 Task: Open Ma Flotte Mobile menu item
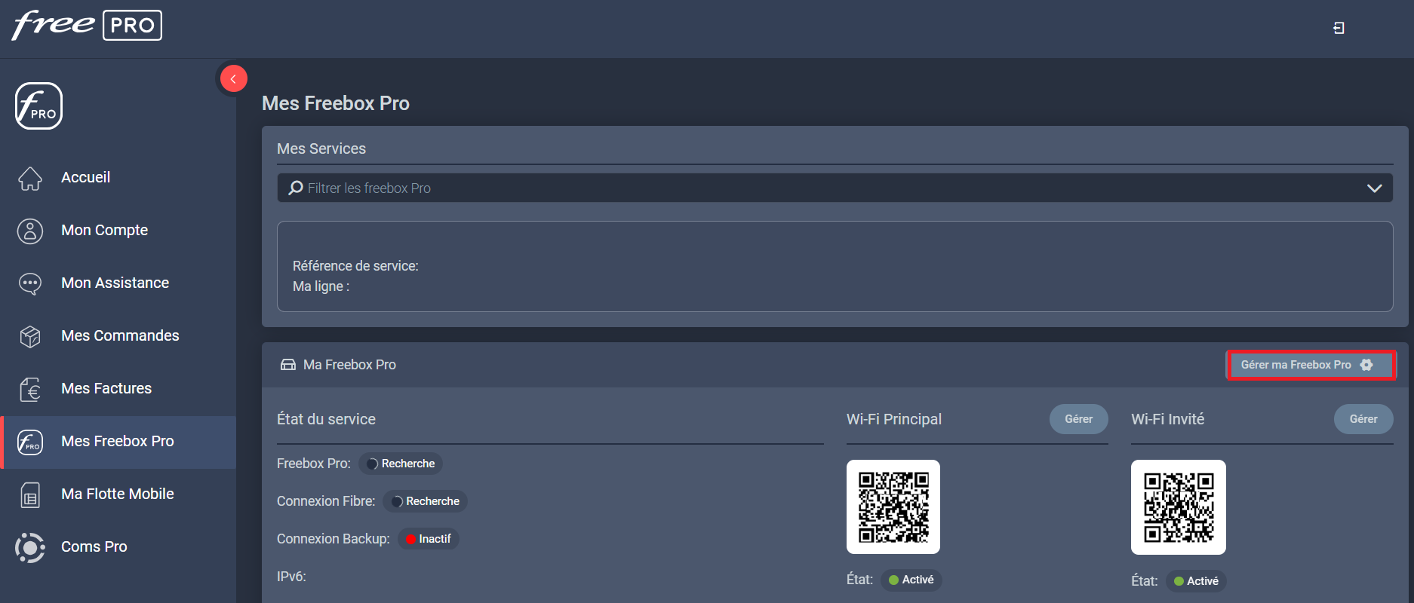pyautogui.click(x=118, y=494)
